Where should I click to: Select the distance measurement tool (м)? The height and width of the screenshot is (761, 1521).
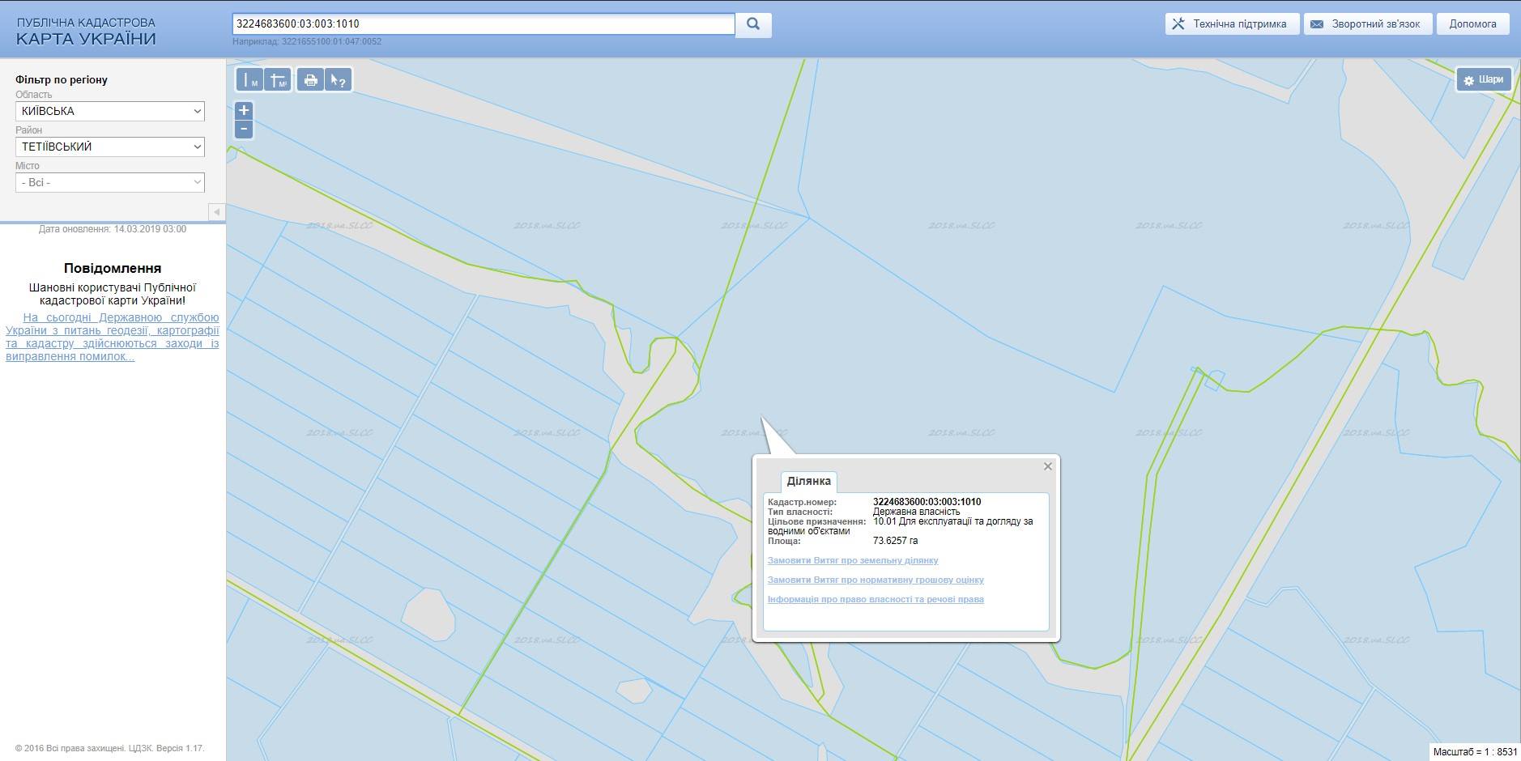[250, 80]
